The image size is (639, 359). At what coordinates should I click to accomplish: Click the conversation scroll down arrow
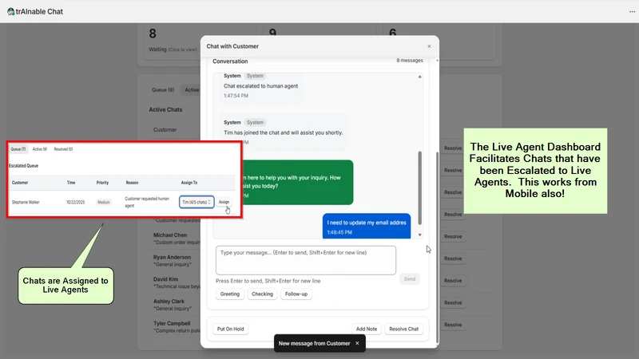(x=420, y=235)
